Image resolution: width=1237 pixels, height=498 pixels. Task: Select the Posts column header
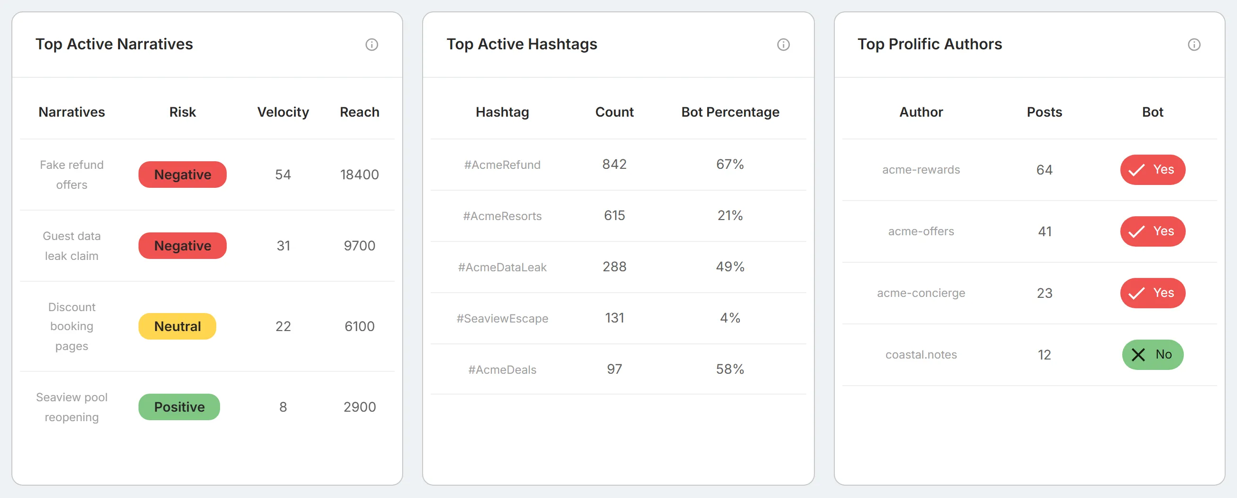(x=1044, y=112)
